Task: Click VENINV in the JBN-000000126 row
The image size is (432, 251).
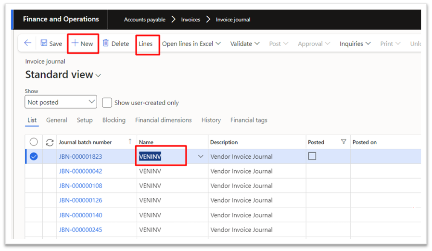Action: point(150,200)
